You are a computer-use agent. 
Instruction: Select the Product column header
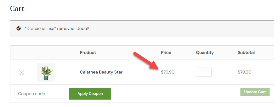88,53
